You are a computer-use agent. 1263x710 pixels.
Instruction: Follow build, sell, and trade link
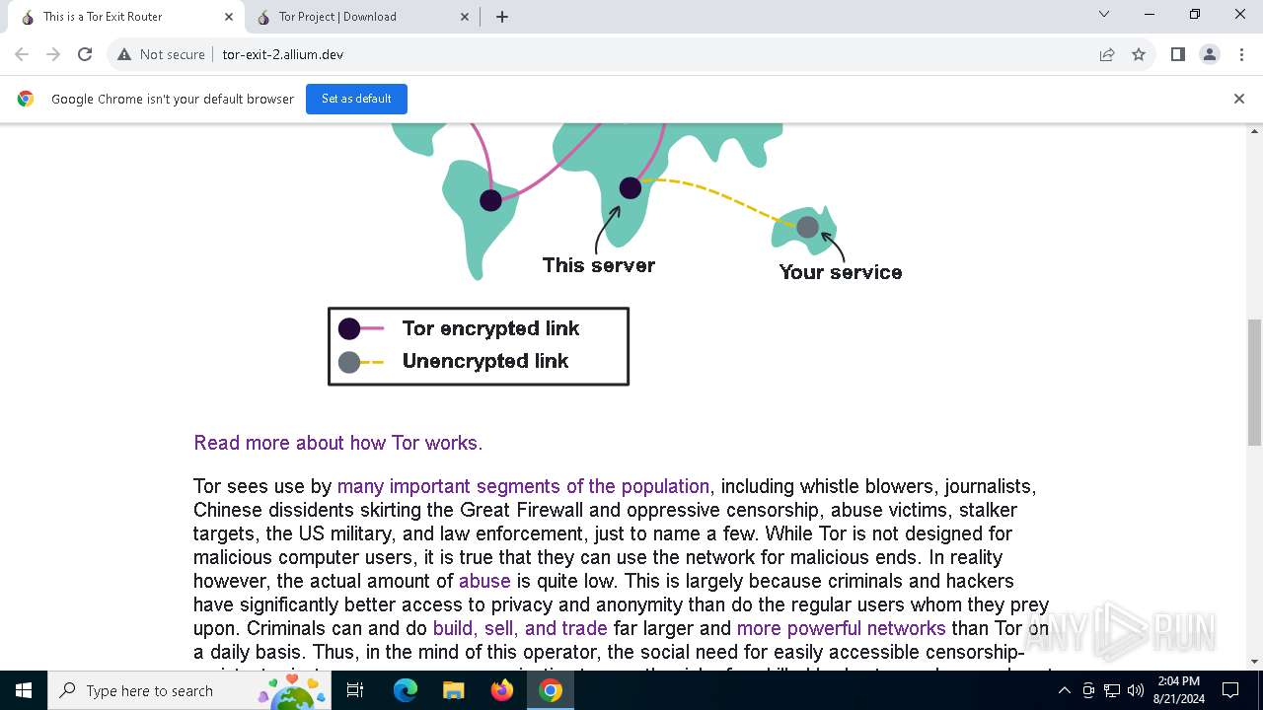[520, 628]
